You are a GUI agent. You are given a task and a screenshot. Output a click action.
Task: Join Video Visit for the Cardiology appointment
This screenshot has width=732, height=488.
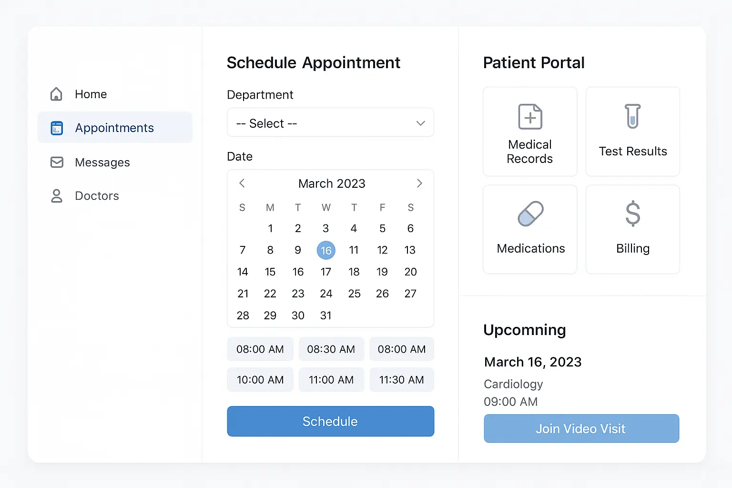581,428
